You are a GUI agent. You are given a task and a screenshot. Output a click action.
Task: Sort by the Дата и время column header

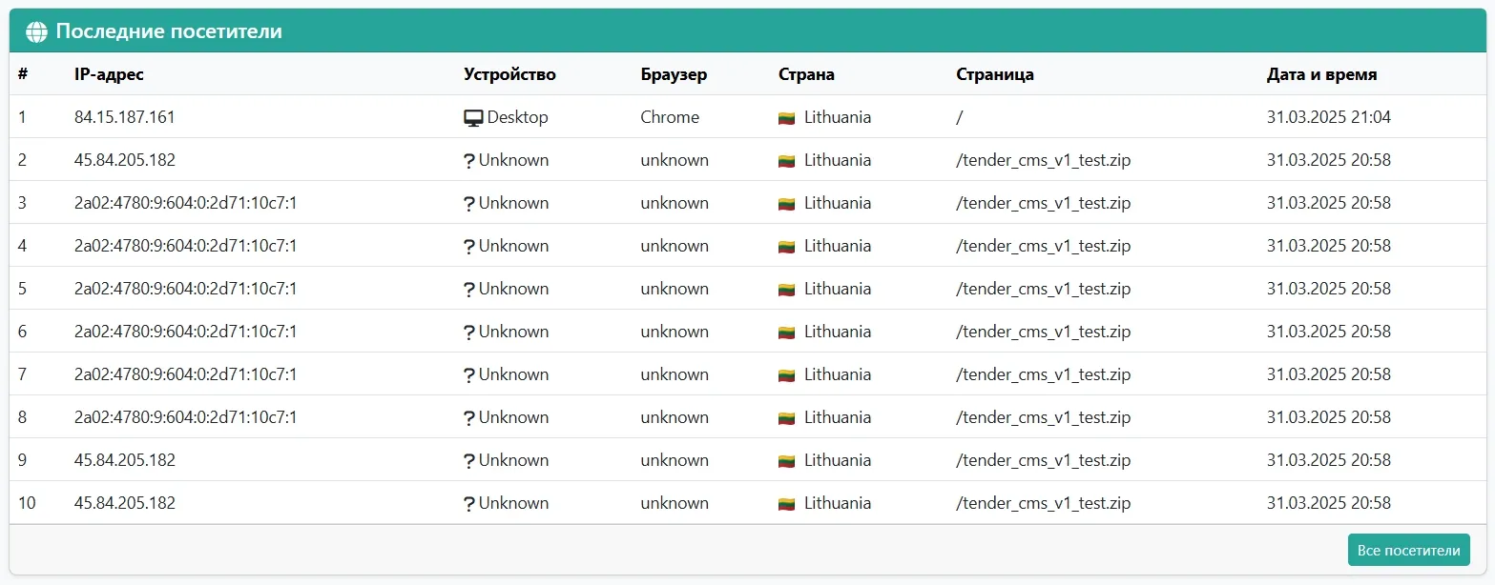coord(1322,74)
